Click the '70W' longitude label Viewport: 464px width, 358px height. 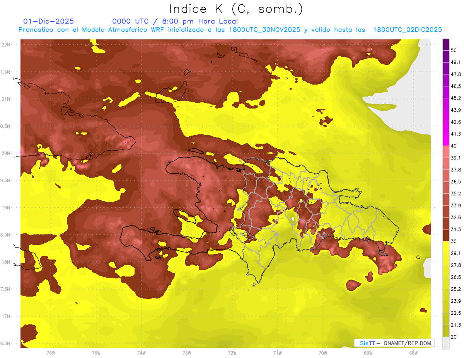[x=323, y=353]
